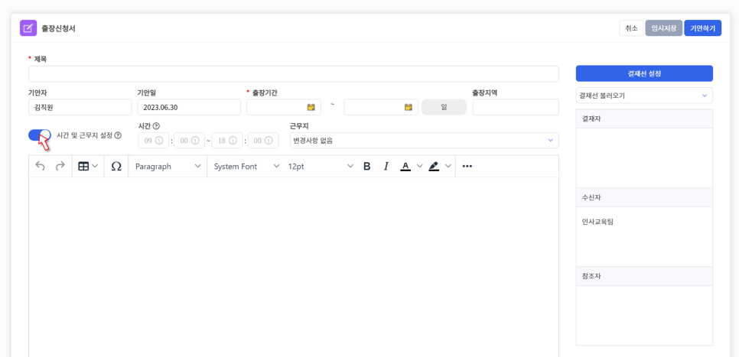
Task: Expand the 결재선 불러오기 dropdown
Action: point(643,96)
